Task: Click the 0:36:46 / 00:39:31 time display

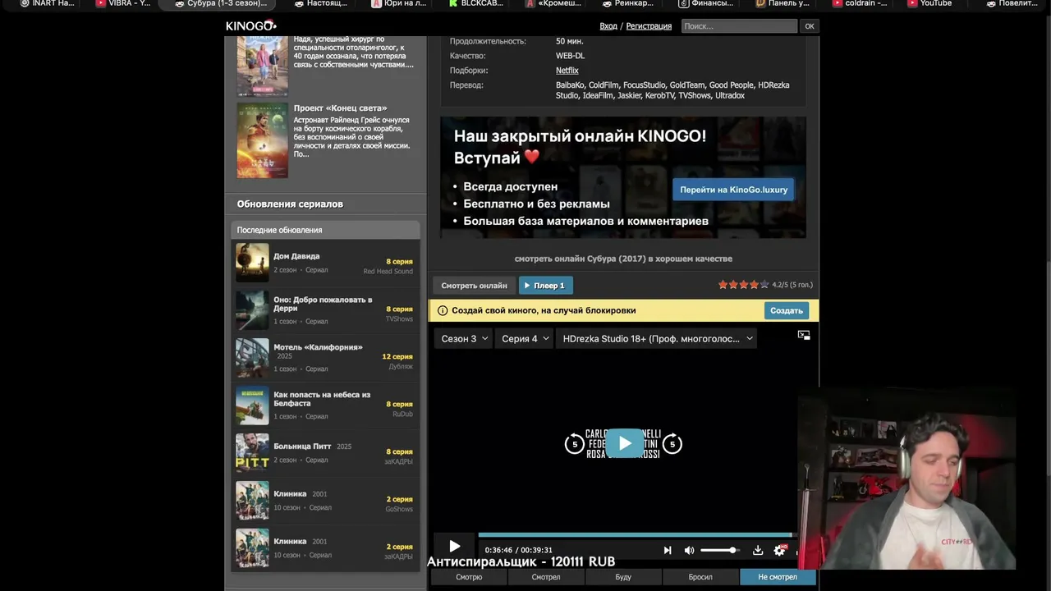Action: point(518,550)
